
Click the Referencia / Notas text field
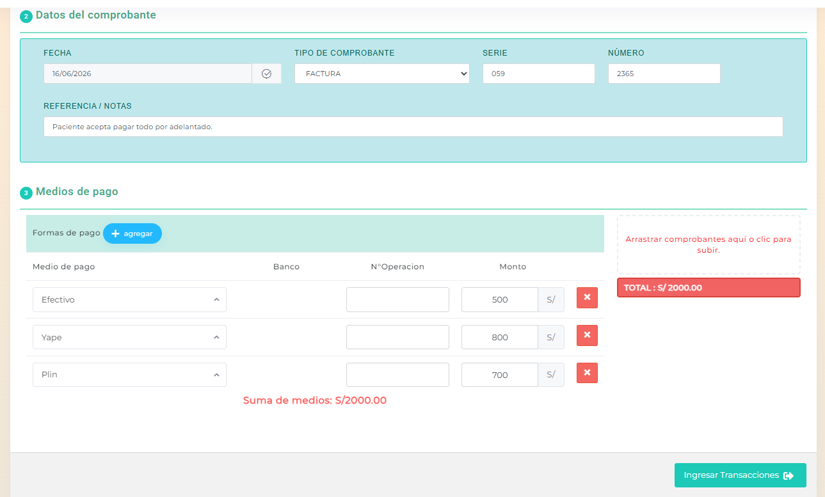[x=413, y=127]
